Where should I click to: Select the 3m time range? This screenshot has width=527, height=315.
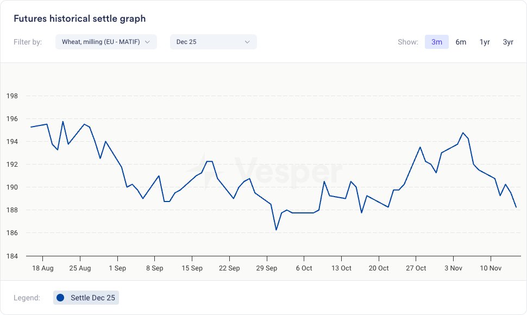click(x=437, y=42)
